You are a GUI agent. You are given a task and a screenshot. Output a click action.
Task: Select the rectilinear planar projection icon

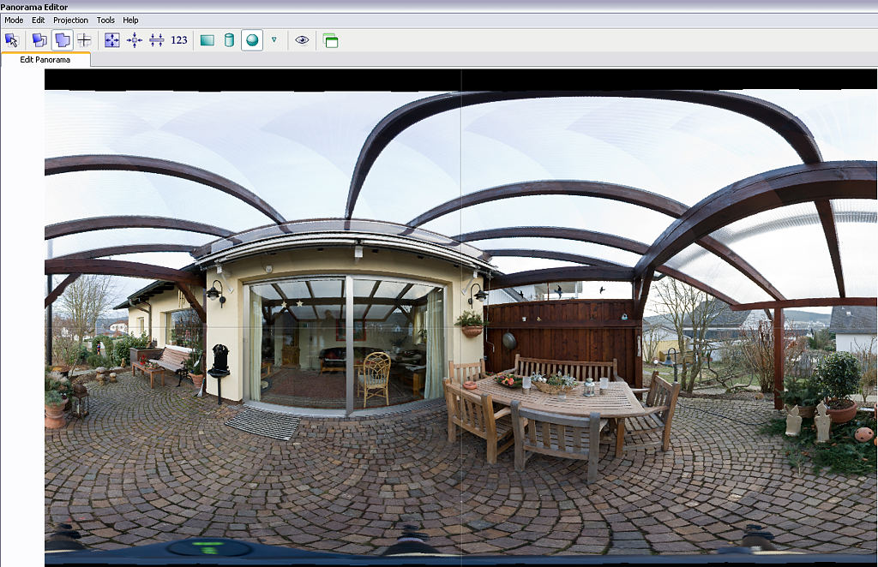pyautogui.click(x=207, y=39)
